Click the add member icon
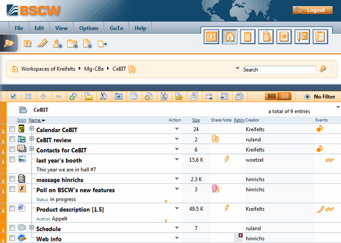 [57, 43]
